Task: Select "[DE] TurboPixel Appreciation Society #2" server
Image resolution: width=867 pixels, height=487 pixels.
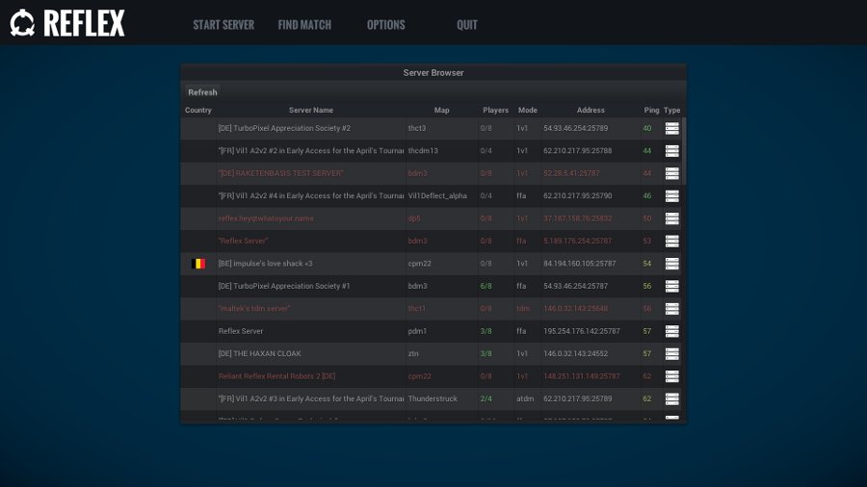Action: coord(432,128)
